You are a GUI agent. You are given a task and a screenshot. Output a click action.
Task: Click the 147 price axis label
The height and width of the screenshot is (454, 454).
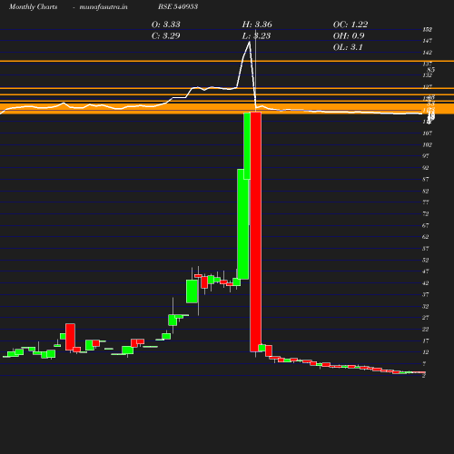(428, 41)
